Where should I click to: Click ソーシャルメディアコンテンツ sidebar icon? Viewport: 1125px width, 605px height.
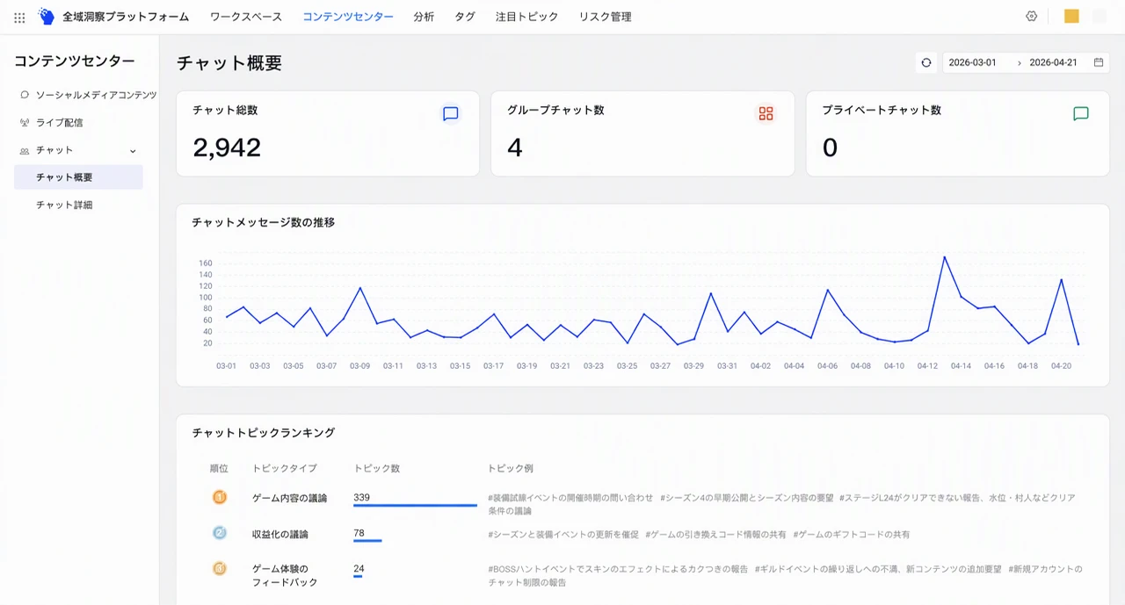click(25, 95)
